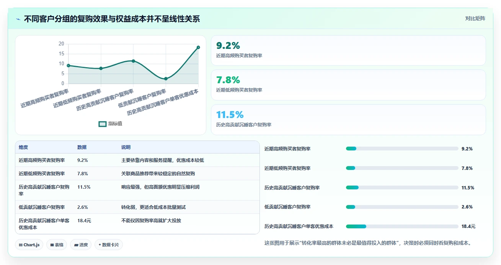Click the 9.2% data card value
The image size is (501, 265).
click(x=228, y=45)
